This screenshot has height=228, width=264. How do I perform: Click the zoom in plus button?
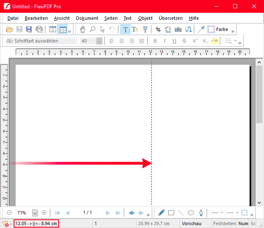click(x=44, y=213)
